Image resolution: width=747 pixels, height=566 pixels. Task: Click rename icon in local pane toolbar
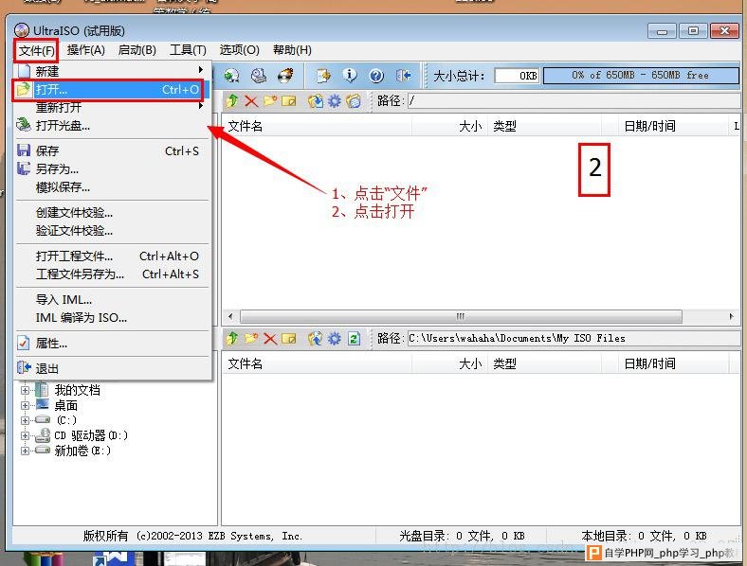tap(289, 339)
